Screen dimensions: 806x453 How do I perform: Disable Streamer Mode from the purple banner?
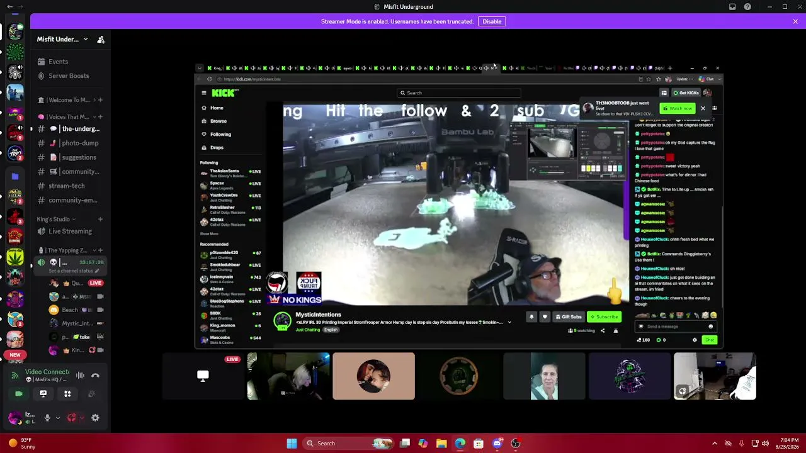(x=492, y=21)
